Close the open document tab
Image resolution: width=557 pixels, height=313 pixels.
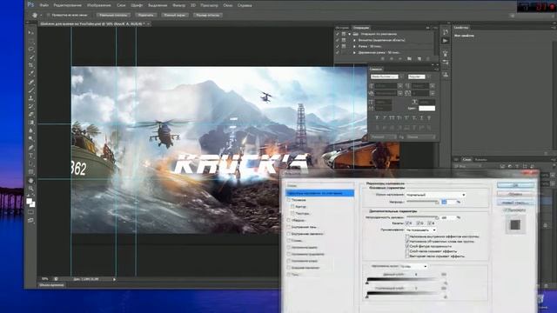tap(148, 23)
